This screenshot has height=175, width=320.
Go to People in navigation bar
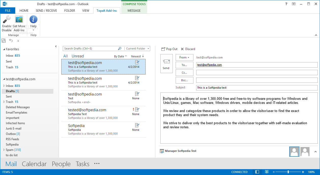61,164
